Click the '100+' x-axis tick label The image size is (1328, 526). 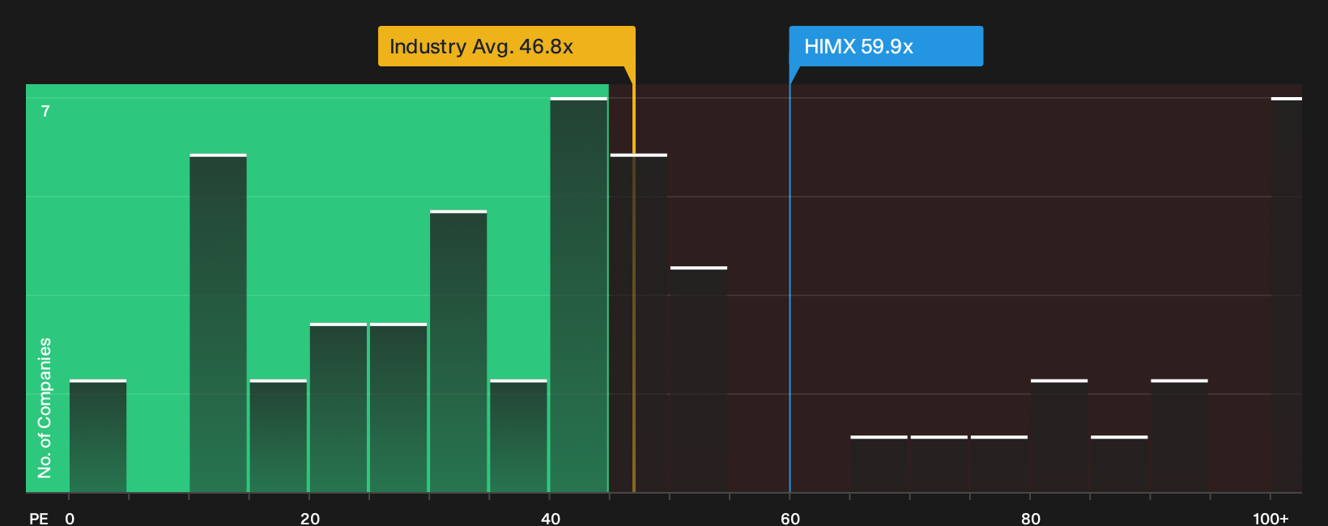(x=1271, y=518)
